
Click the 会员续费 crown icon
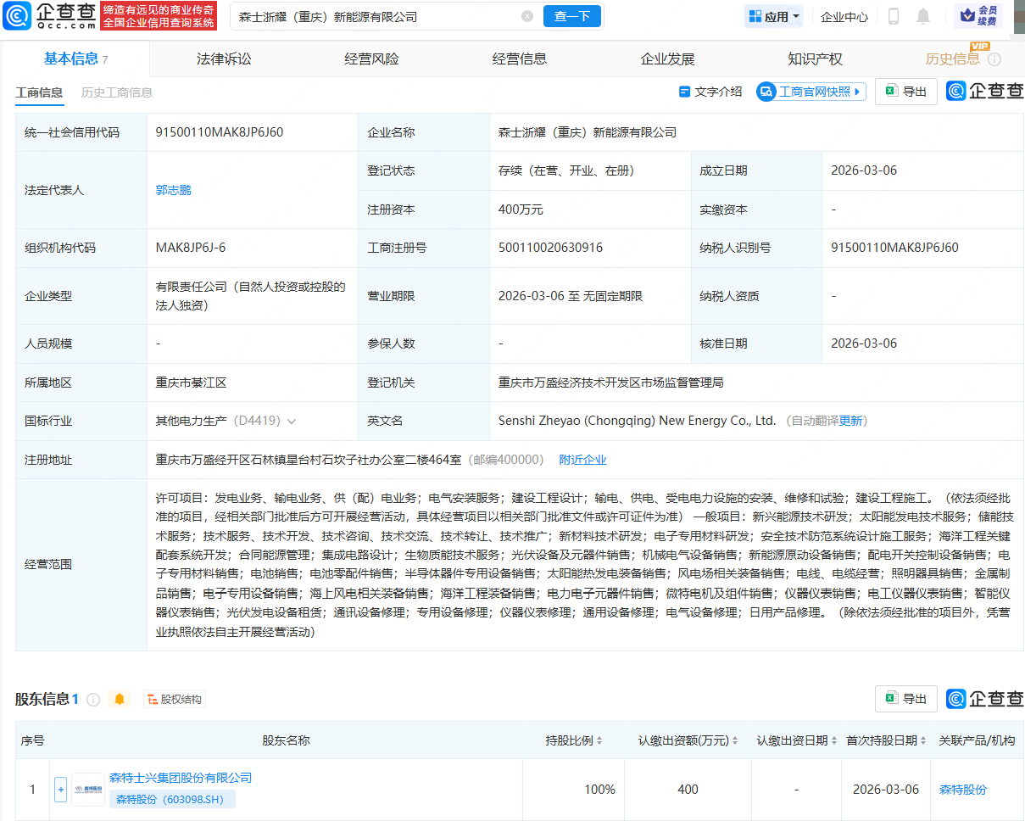[x=967, y=16]
